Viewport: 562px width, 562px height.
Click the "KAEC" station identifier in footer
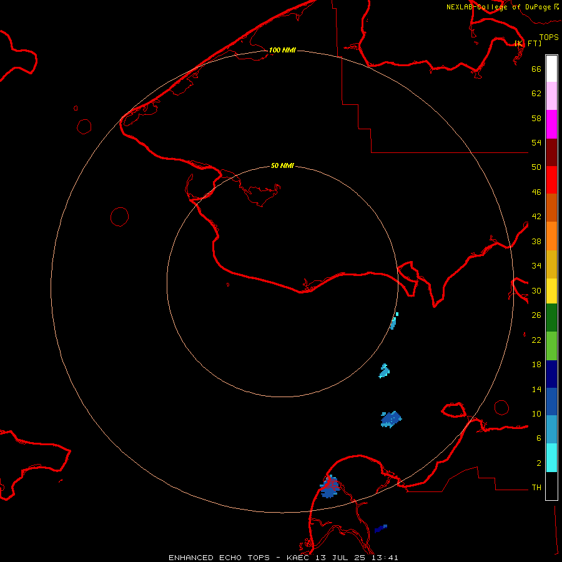[300, 558]
